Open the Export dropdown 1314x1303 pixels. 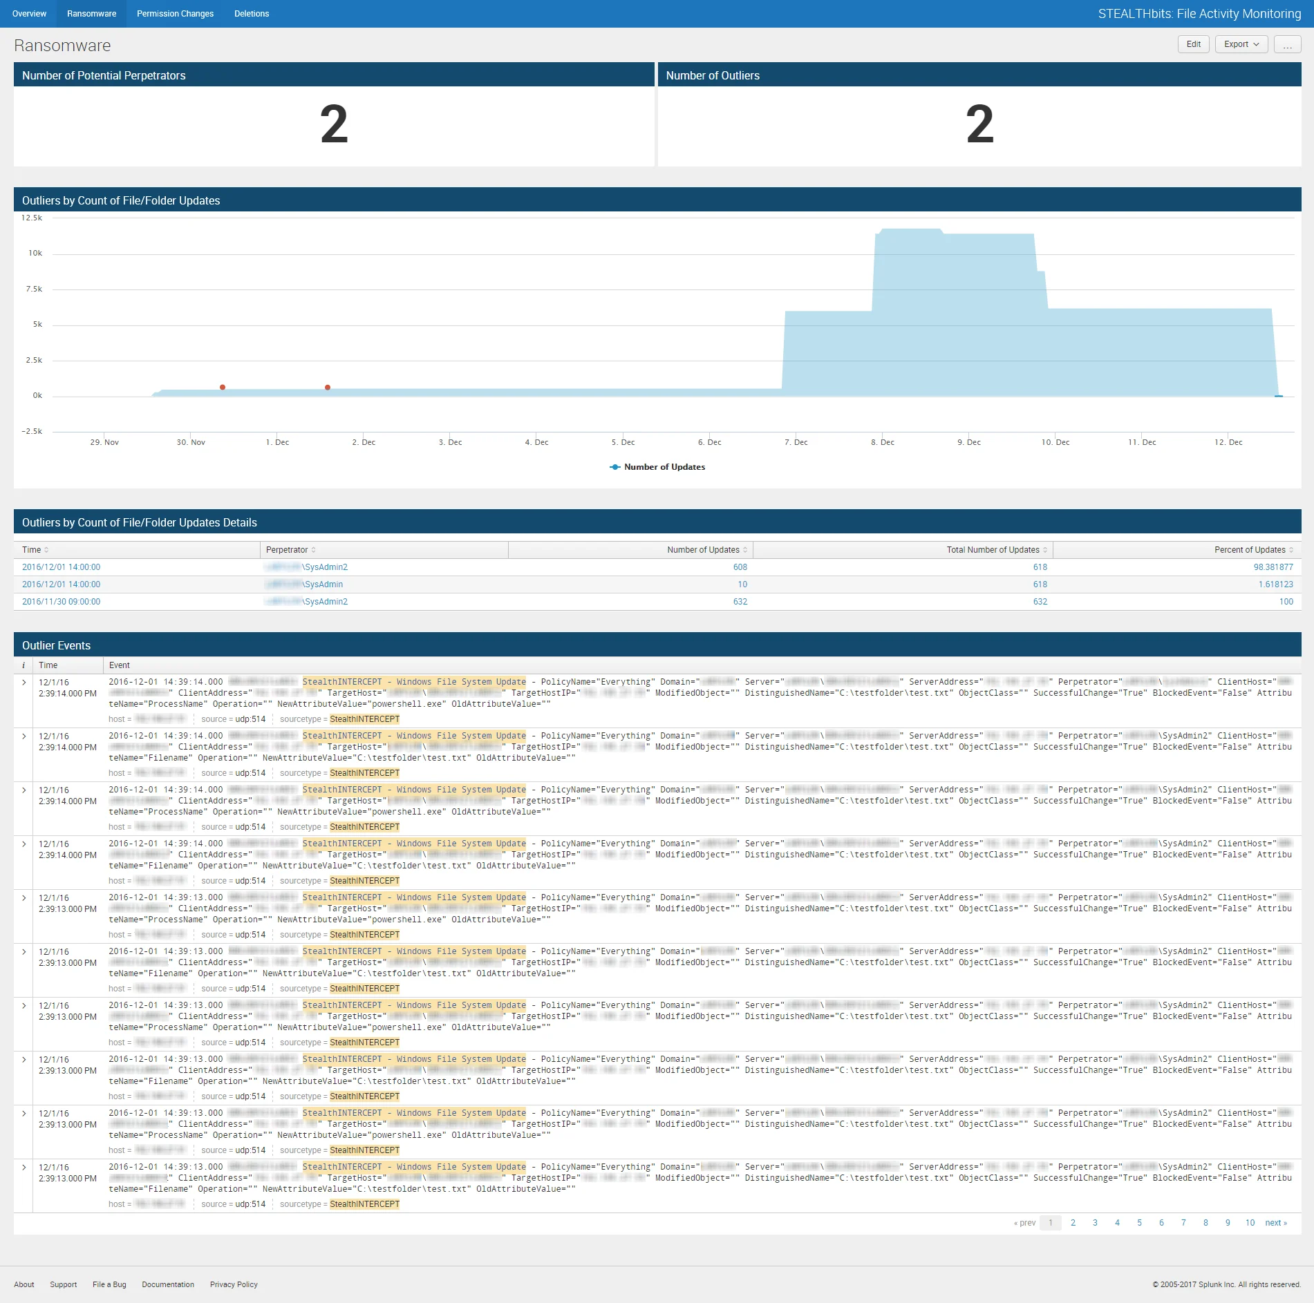[x=1241, y=44]
